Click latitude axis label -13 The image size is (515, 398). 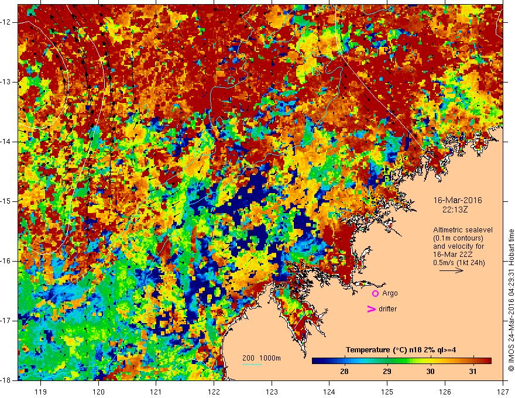6,82
